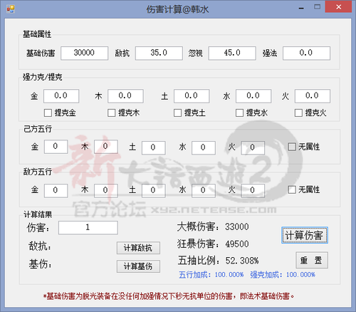Click the 狂暴伤害 value 49500
Viewport: 356px width, 312px height.
[237, 244]
